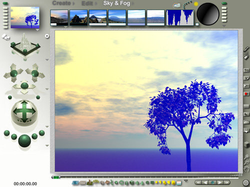Click the water plane icon in bottom palette
The image size is (250, 187).
coord(75,183)
